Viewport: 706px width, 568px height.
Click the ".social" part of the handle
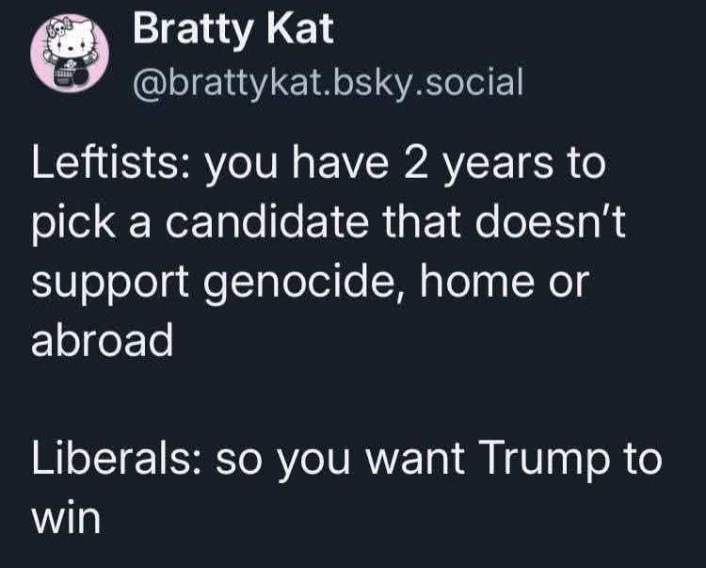pyautogui.click(x=472, y=82)
